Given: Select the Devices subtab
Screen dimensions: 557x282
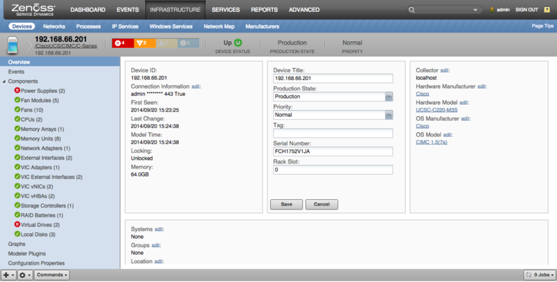Looking at the screenshot, I should point(22,26).
